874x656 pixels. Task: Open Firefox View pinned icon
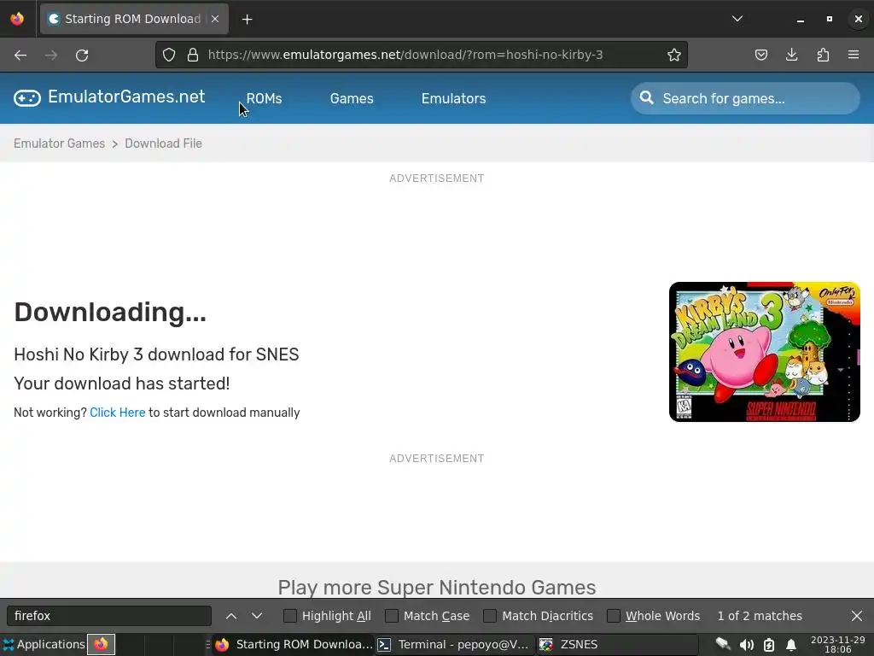click(x=17, y=19)
